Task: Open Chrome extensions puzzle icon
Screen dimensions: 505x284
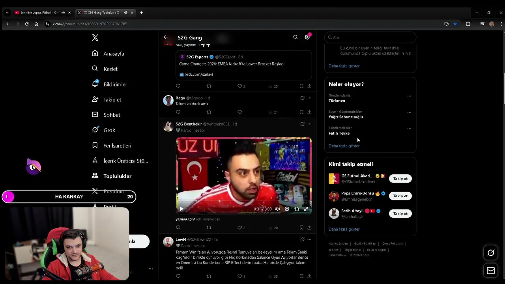Action: 468,24
